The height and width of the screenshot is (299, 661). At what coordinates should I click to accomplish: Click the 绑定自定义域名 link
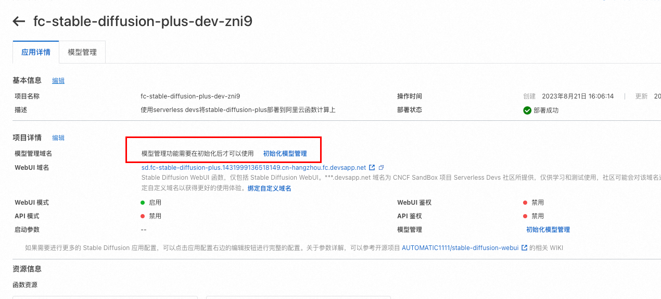270,189
